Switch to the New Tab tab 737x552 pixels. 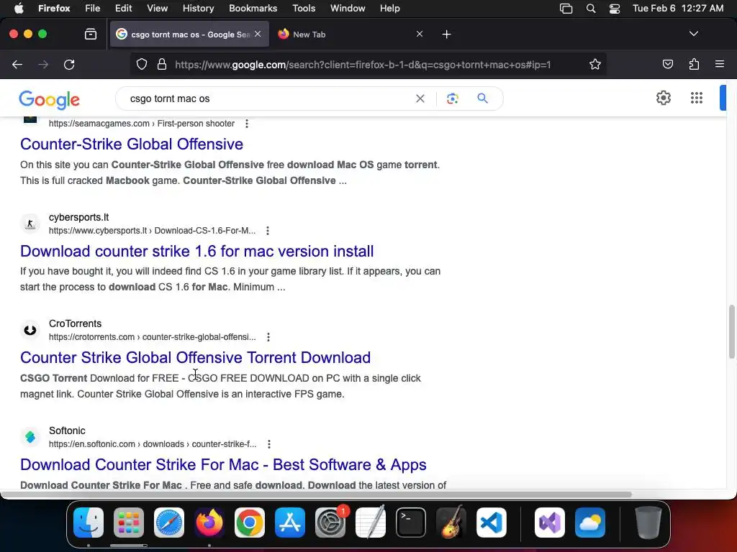(351, 34)
